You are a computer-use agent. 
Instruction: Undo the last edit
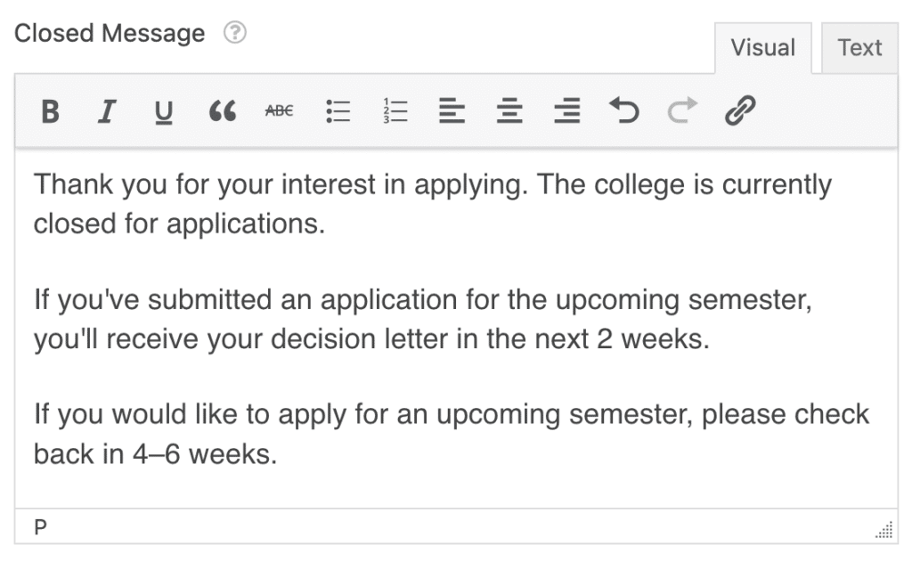624,110
